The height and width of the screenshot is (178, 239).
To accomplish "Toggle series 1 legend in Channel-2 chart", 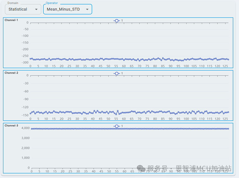I will 118,73.
